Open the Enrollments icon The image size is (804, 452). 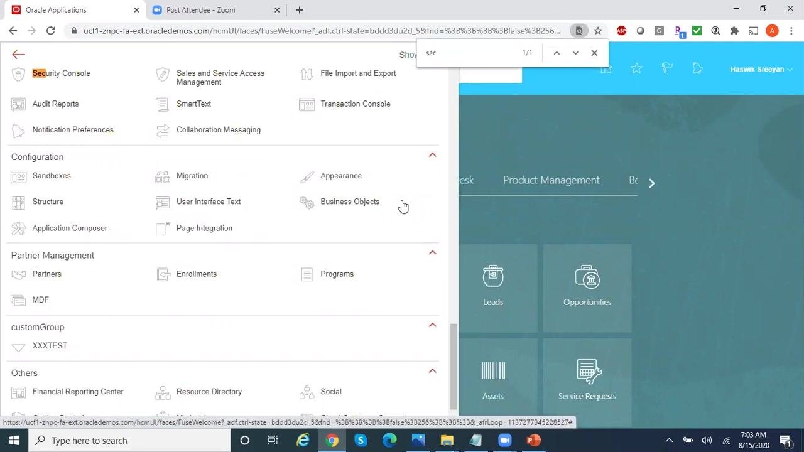[163, 274]
